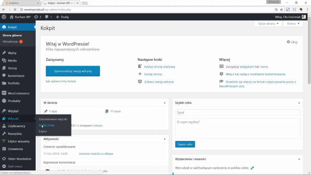Screen dimensions: 311x175
Task: Open Komentarze in the sidebar
Action: [x=16, y=76]
